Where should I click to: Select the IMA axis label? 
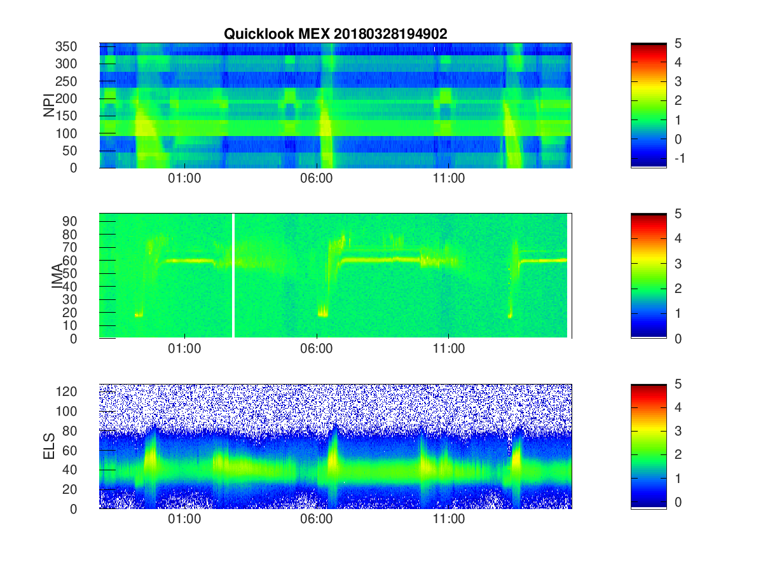tap(58, 276)
